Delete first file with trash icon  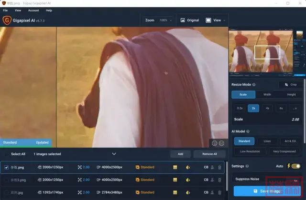click(x=219, y=167)
